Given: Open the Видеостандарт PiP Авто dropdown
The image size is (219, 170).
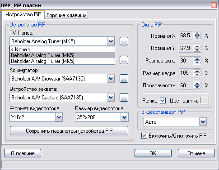Looking at the screenshot, I should [x=203, y=122].
